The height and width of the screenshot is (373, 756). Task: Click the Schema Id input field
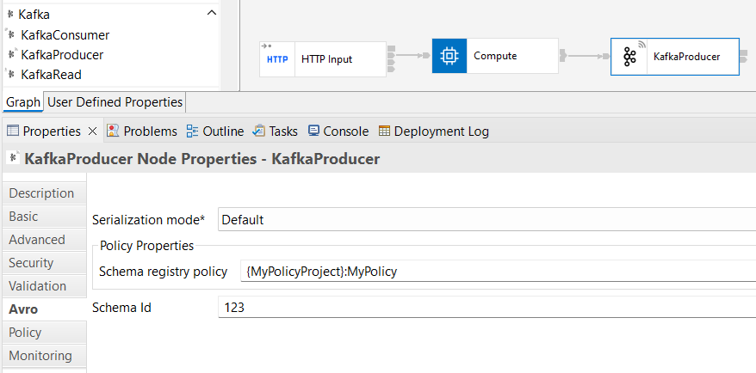487,307
